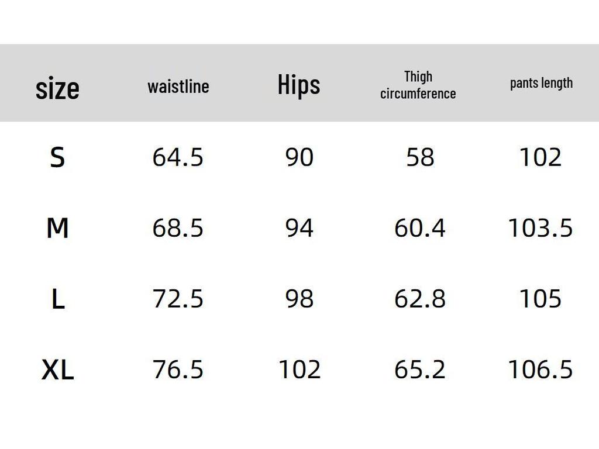
Task: Click the 'waistline' column header
Action: click(178, 87)
